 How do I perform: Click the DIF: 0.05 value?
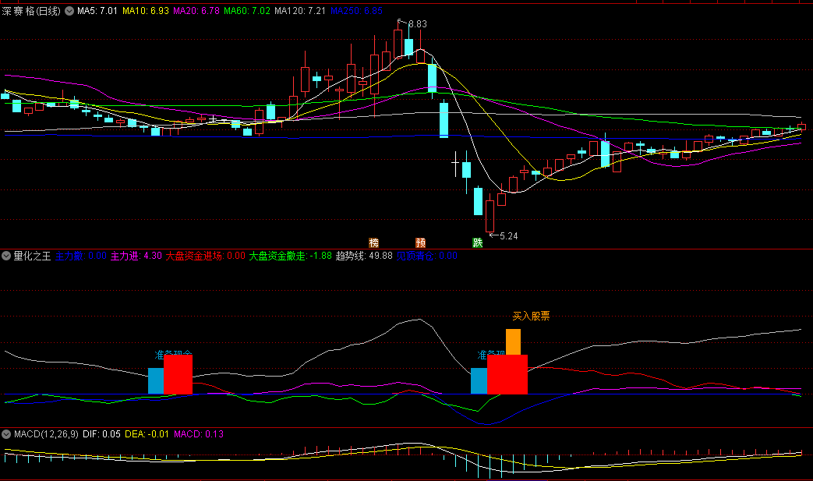coord(101,433)
